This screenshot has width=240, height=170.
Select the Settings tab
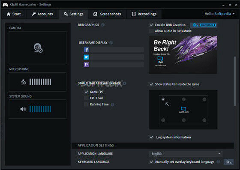point(73,14)
